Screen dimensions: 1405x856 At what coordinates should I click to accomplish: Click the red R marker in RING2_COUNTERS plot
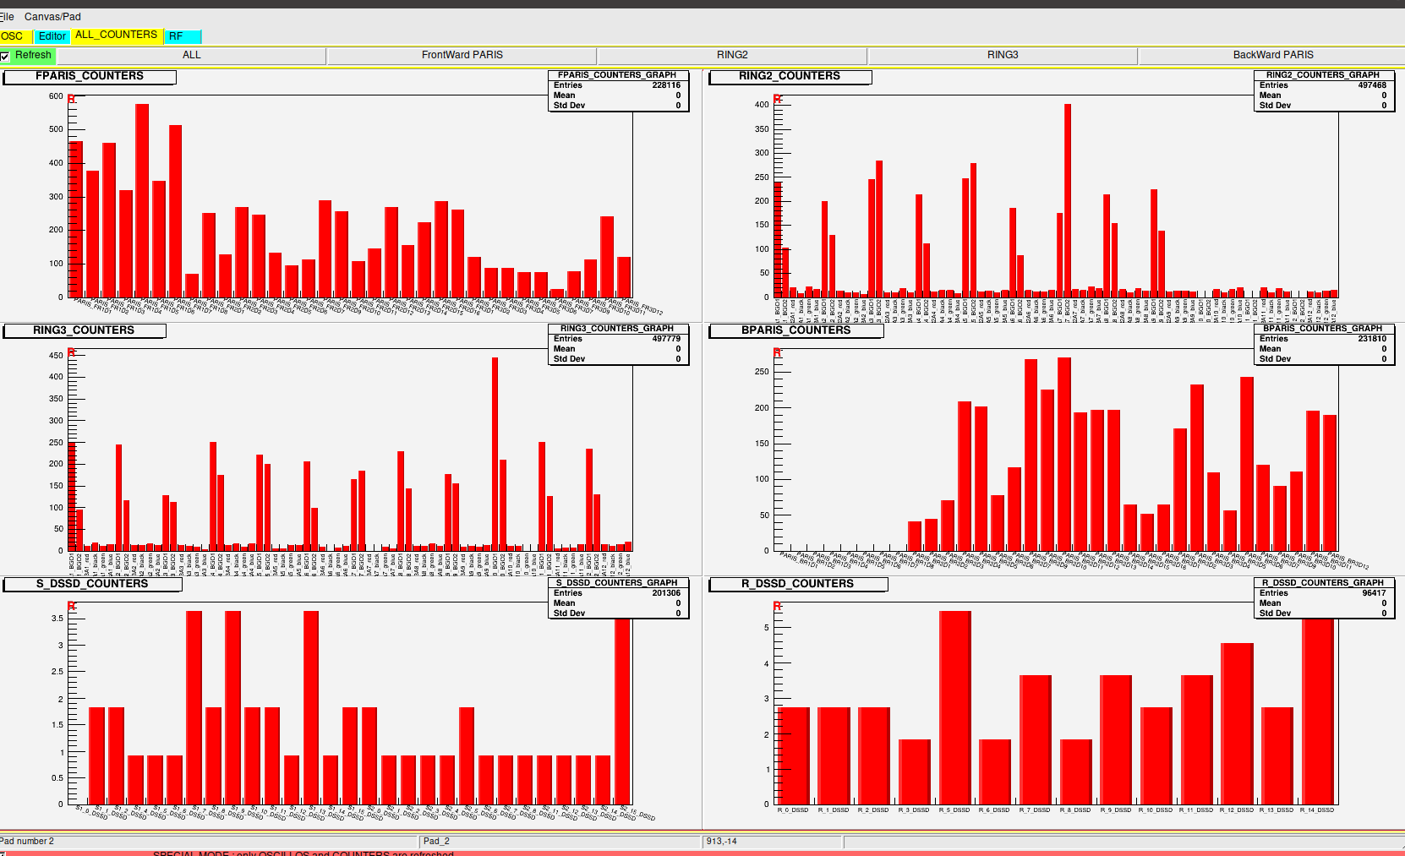pos(778,99)
